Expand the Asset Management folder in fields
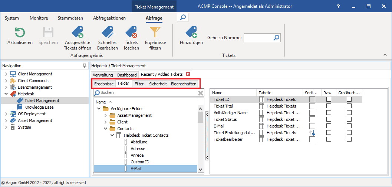The image size is (392, 187). pyautogui.click(x=105, y=116)
